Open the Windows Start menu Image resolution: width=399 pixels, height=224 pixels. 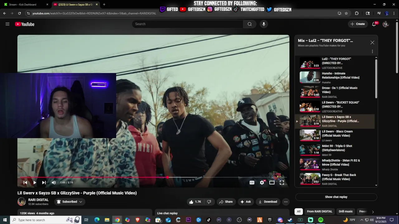tap(5, 220)
